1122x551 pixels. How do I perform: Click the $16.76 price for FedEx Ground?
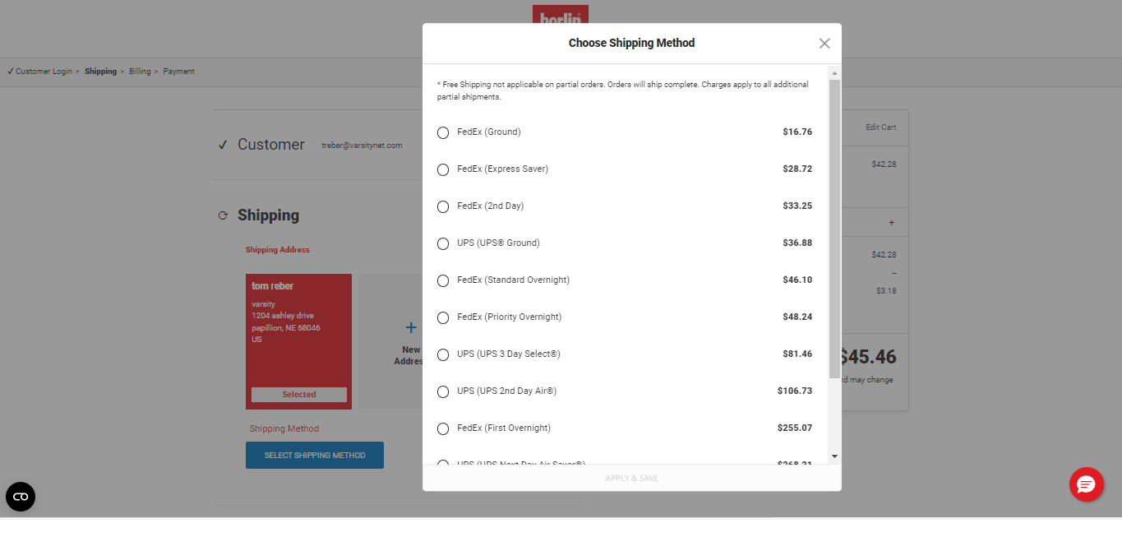797,132
